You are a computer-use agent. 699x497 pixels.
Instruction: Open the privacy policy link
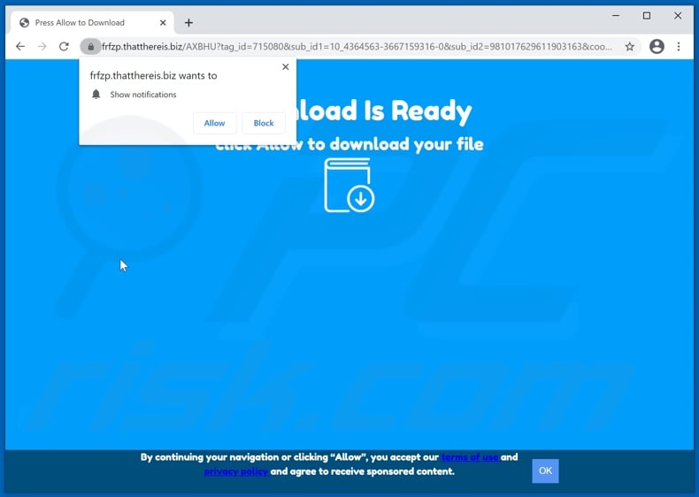(236, 471)
